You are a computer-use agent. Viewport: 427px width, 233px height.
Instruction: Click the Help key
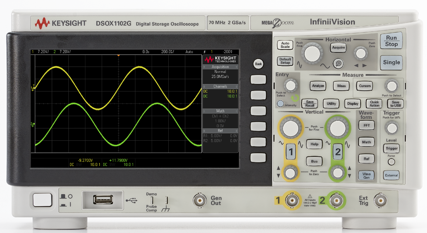point(314,144)
